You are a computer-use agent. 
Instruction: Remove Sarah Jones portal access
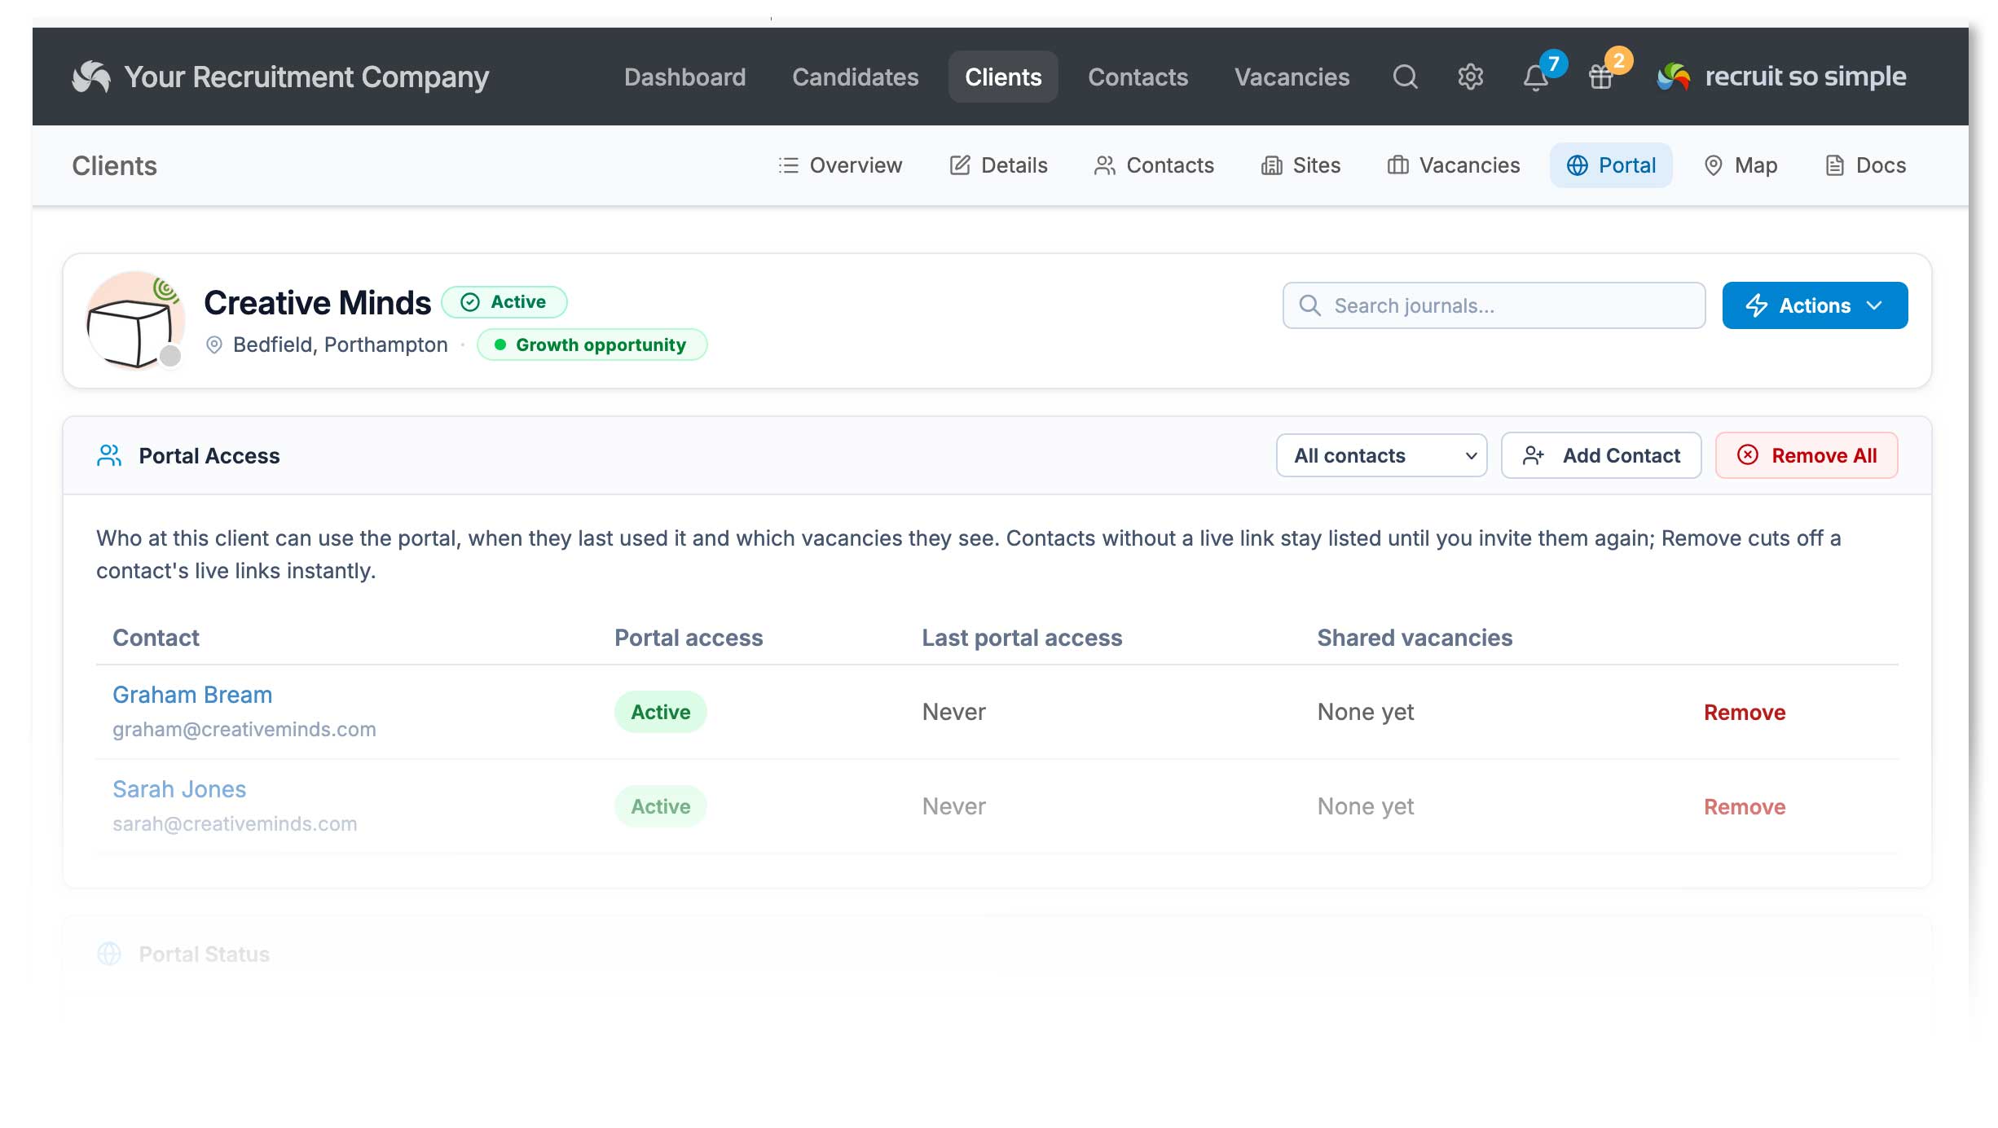[x=1745, y=806]
